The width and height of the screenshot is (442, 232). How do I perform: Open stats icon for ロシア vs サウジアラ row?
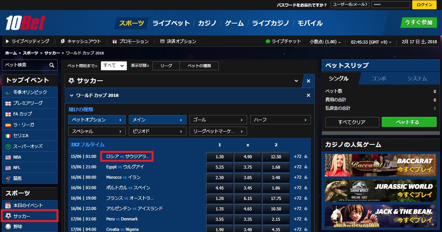coord(306,157)
